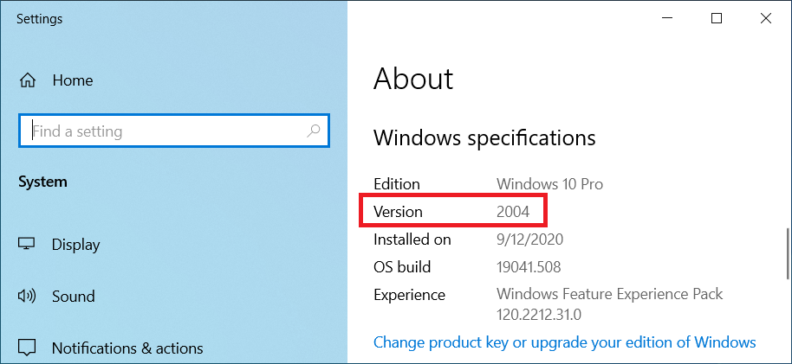
Task: Close the Settings window
Action: (765, 19)
